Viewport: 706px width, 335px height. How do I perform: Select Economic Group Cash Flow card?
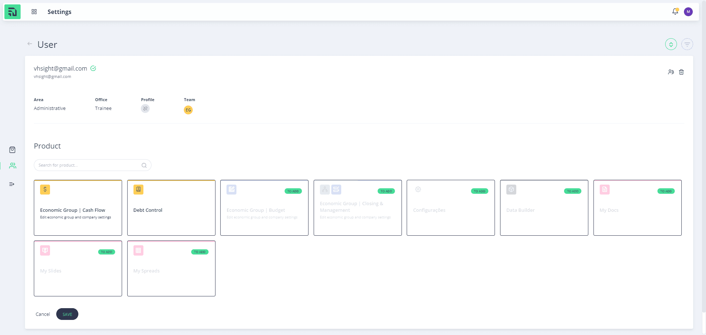click(x=78, y=208)
